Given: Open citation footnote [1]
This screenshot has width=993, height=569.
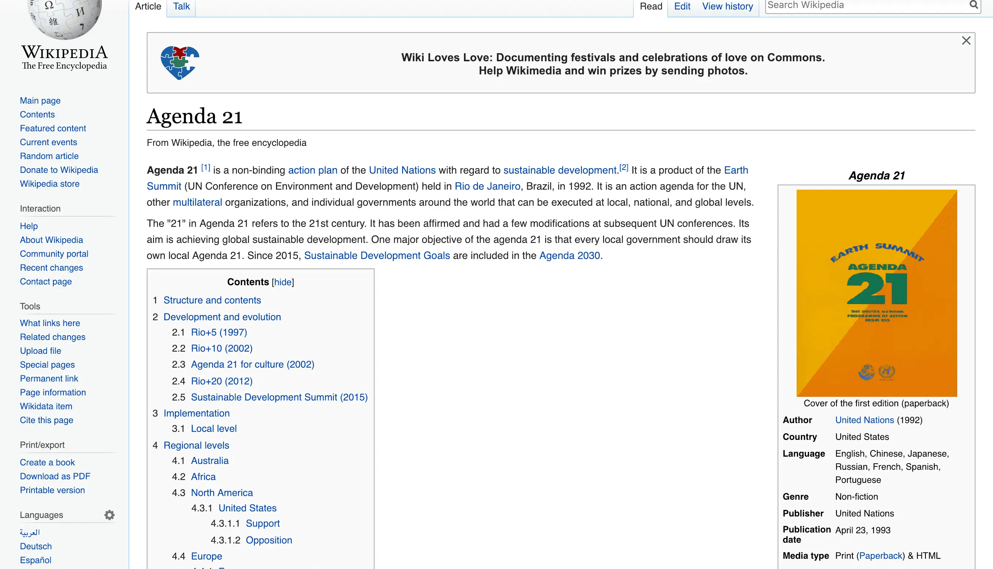Looking at the screenshot, I should coord(206,168).
